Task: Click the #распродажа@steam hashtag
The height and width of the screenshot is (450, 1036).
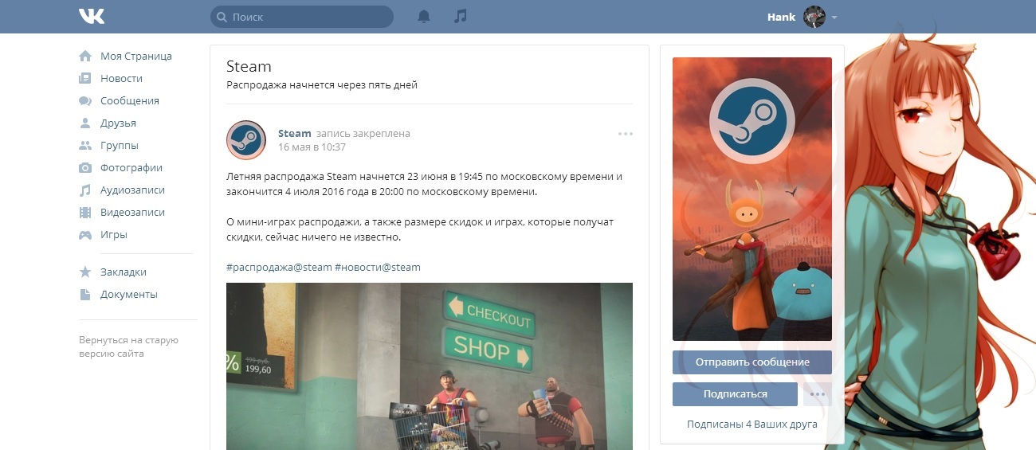Action: pos(279,268)
